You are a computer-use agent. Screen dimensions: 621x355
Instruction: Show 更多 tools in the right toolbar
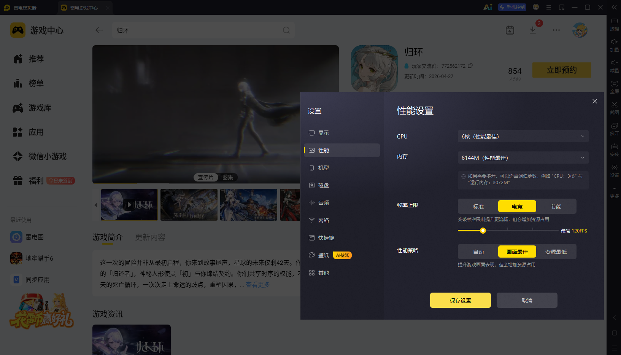[614, 191]
